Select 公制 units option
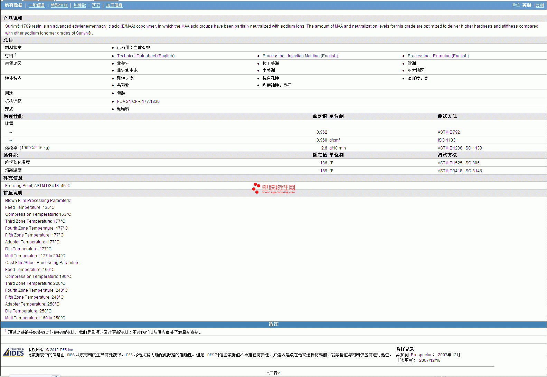547x377 pixels. click(x=539, y=5)
